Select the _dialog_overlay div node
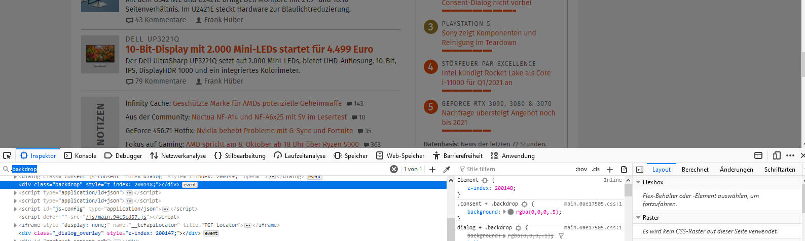 click(110, 233)
